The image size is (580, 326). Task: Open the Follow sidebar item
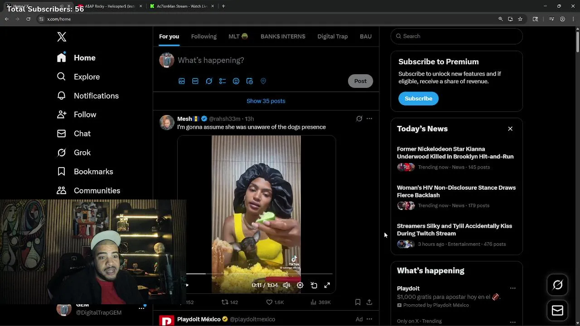click(76, 115)
